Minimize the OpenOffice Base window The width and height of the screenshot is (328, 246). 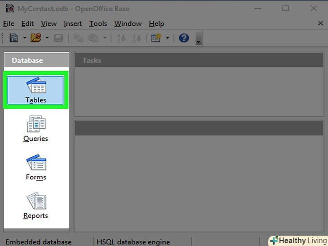[x=258, y=9]
